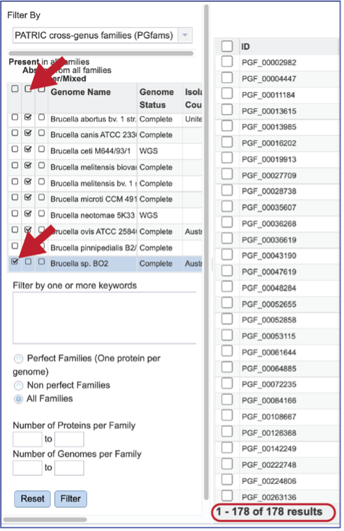
Task: Tick Either/Mixed checkbox for Brucella ceti M644/93/1
Action: pyautogui.click(x=41, y=149)
